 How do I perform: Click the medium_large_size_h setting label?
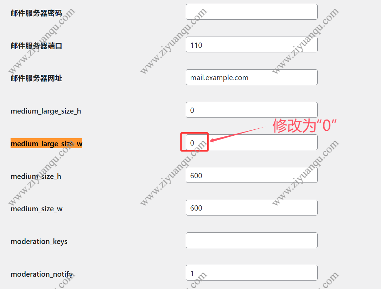pos(46,111)
